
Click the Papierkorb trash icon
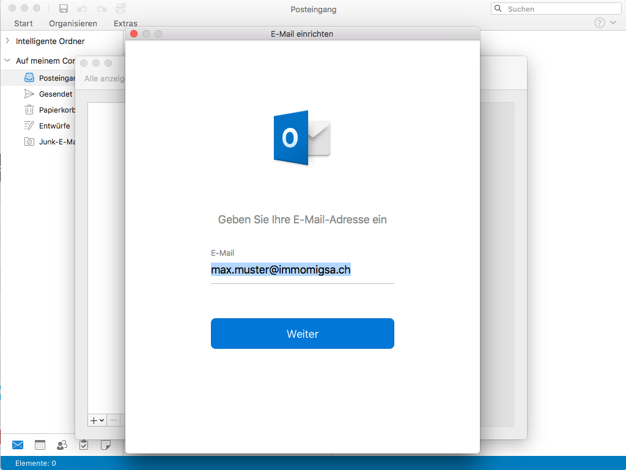click(29, 110)
